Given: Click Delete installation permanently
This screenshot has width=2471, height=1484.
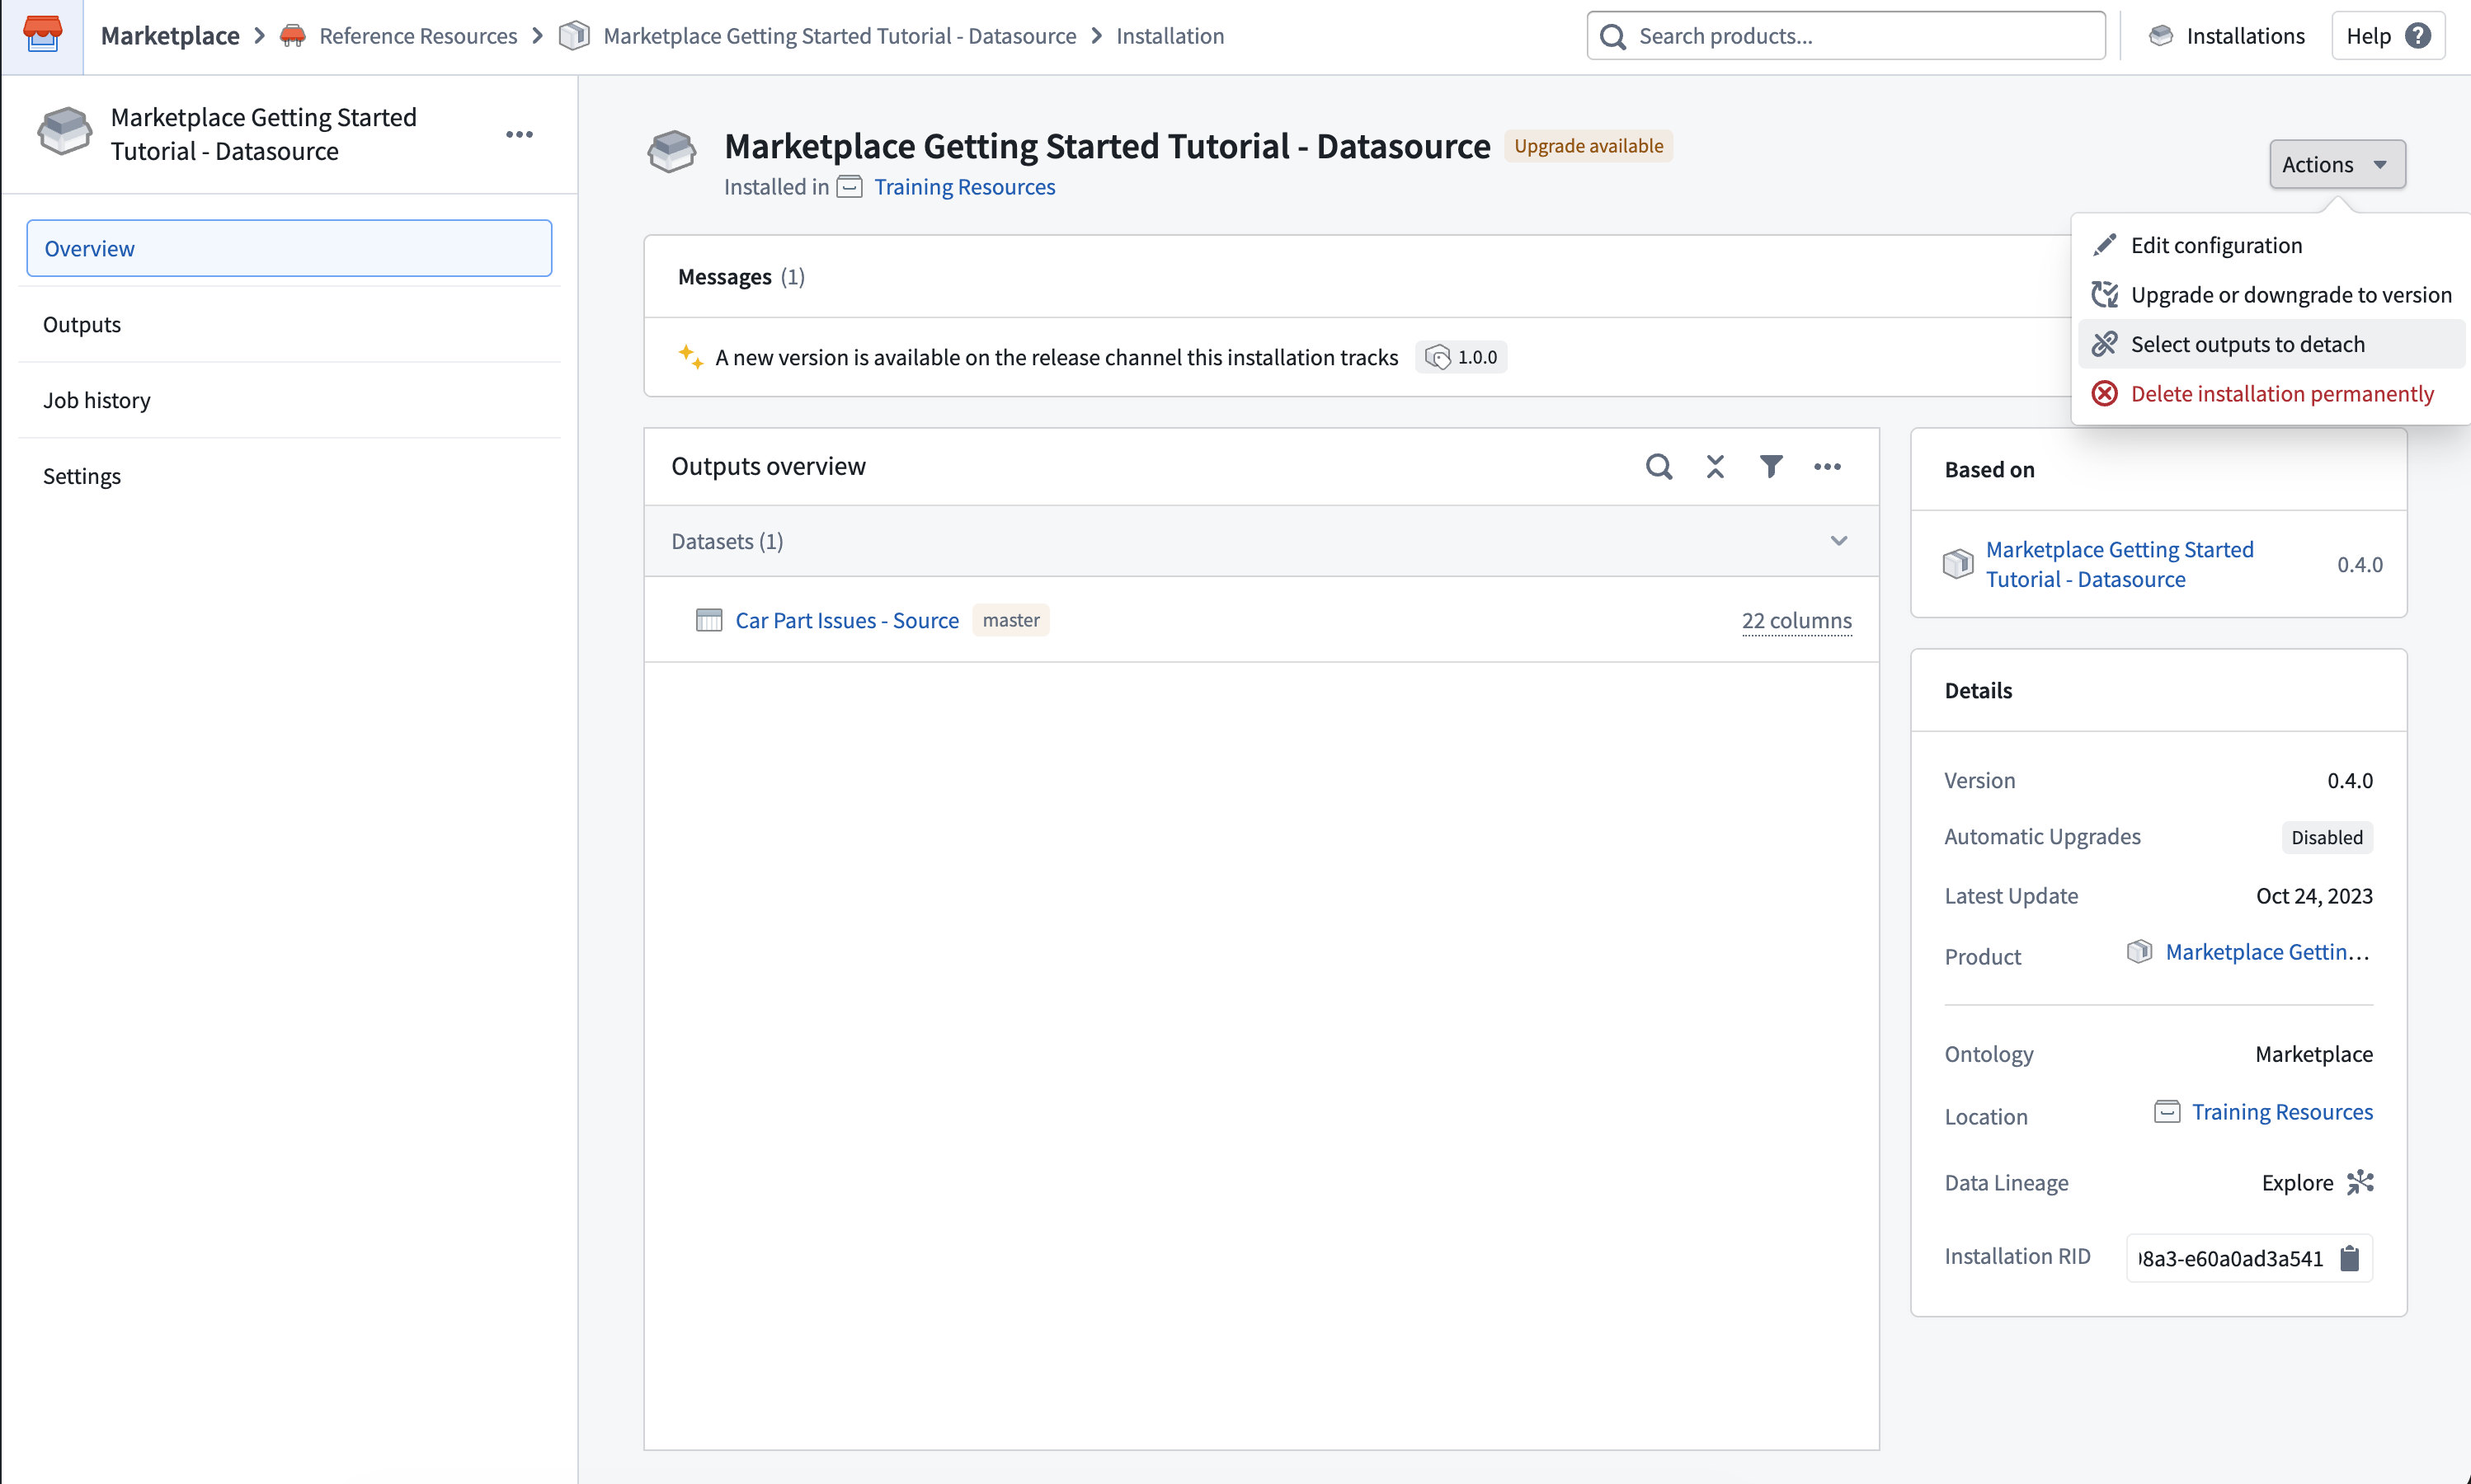Looking at the screenshot, I should pos(2269,394).
